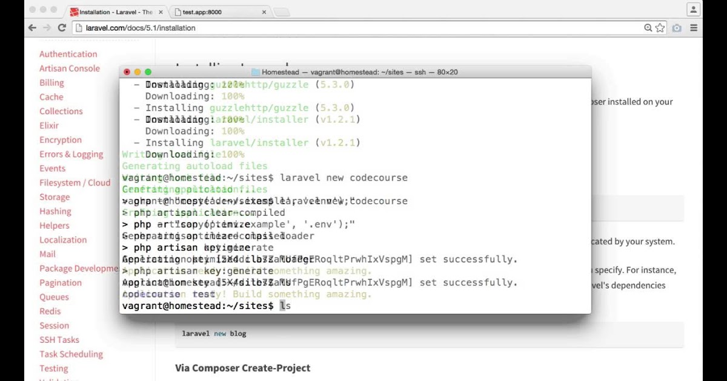Open the Encryption docs link
This screenshot has height=381, width=727.
click(x=61, y=140)
